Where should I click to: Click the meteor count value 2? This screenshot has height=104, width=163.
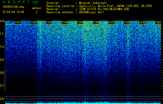coord(37,12)
